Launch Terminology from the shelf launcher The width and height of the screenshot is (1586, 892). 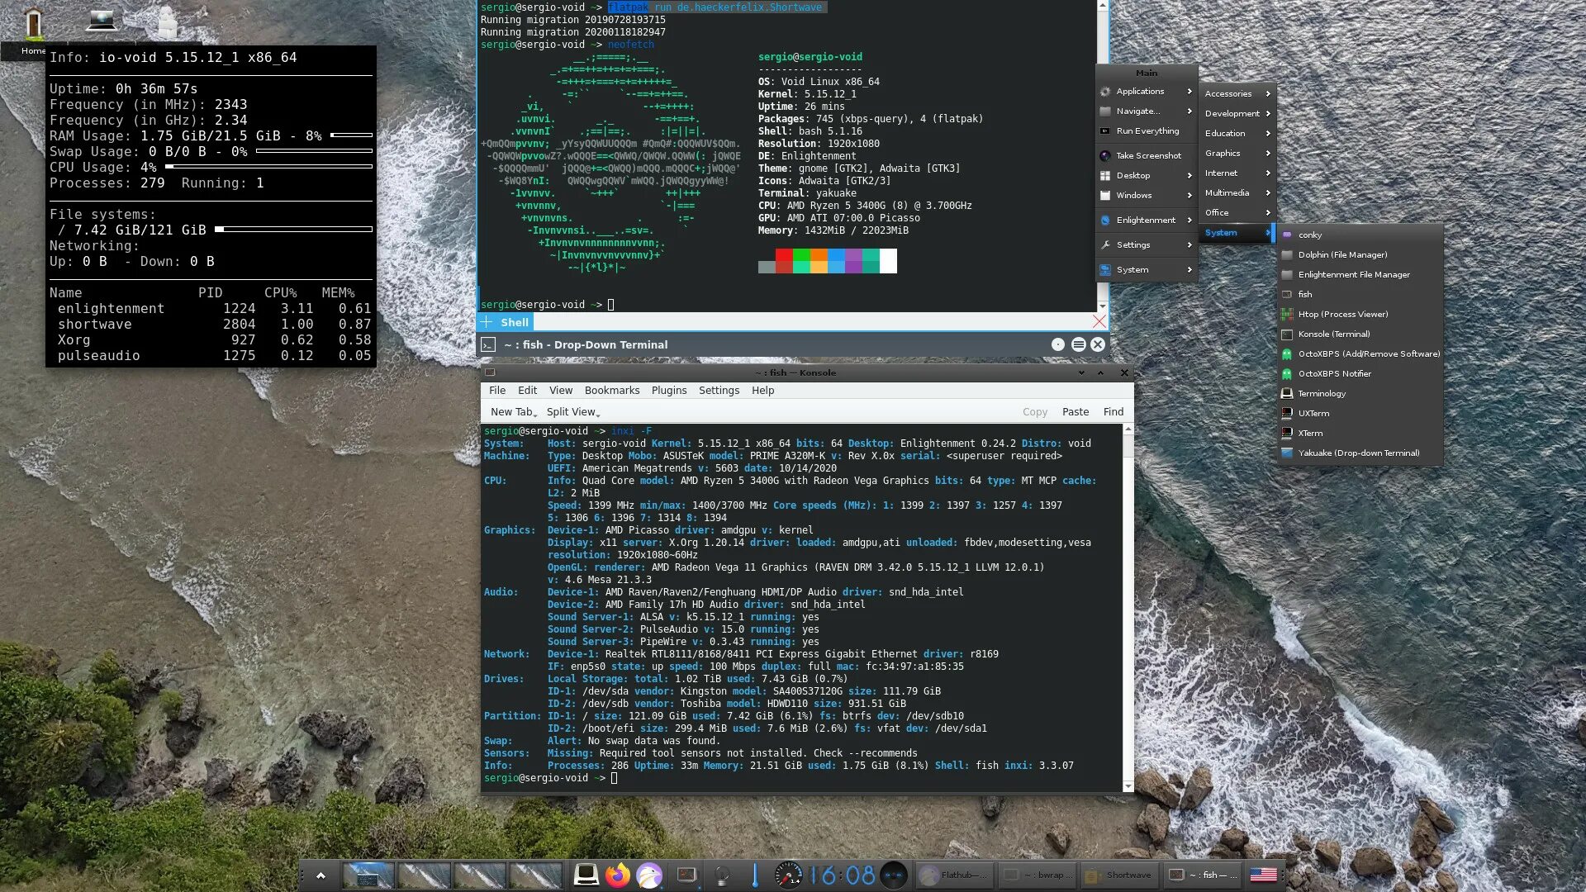click(586, 875)
